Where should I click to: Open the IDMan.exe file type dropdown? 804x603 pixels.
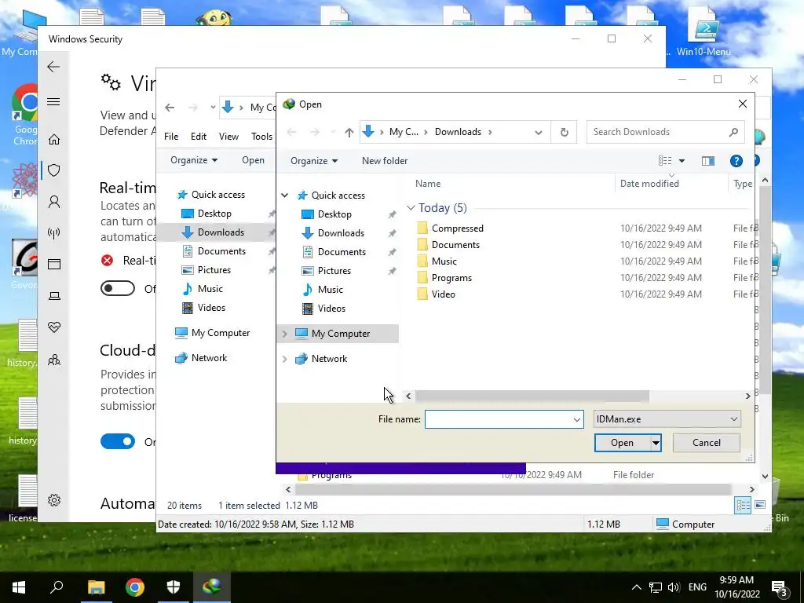734,419
